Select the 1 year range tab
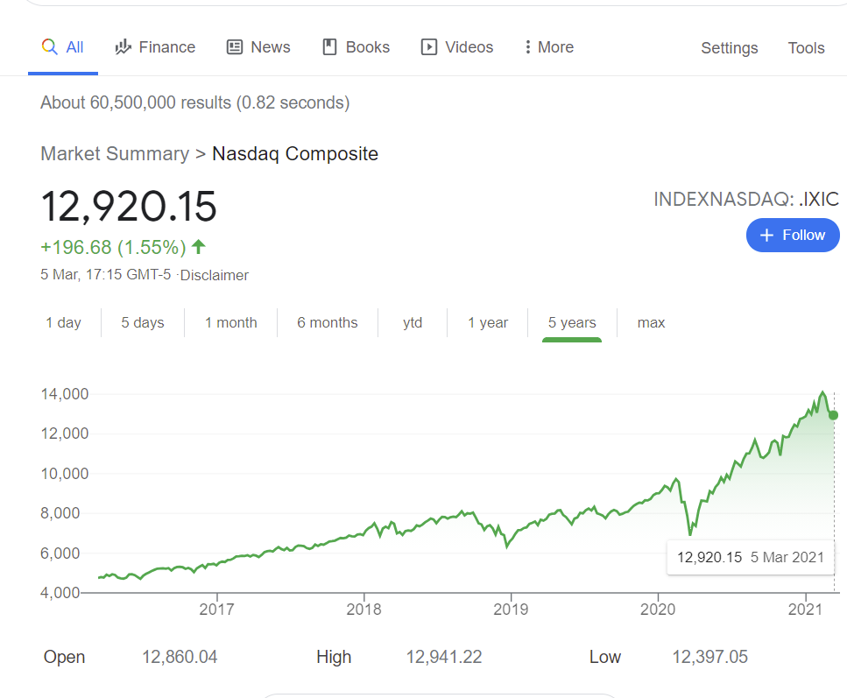The image size is (847, 698). [488, 322]
